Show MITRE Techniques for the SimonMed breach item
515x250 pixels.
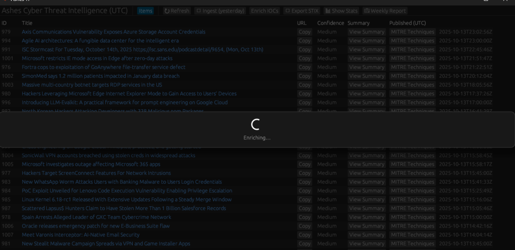pyautogui.click(x=412, y=76)
